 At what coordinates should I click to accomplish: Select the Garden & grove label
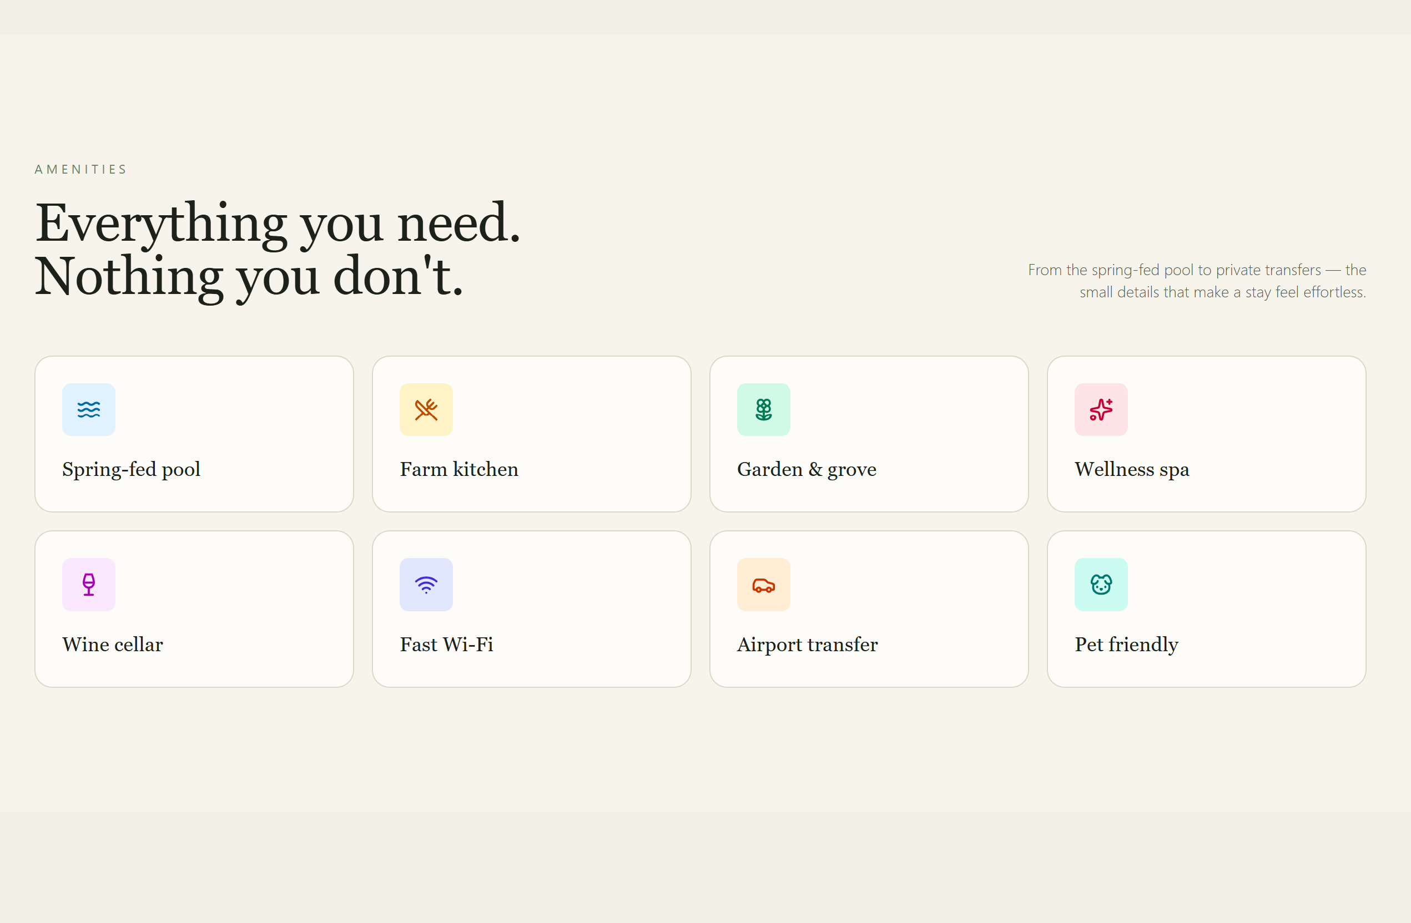(807, 469)
